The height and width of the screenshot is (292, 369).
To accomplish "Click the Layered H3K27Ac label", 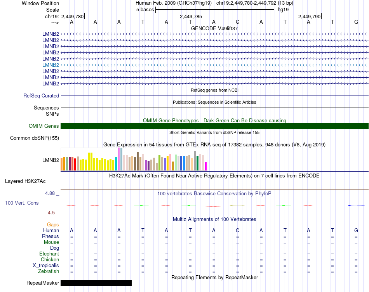I will click(25, 181).
